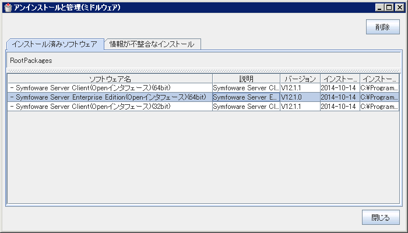Click the 閉じる (close) button
408x233 pixels.
pos(381,217)
